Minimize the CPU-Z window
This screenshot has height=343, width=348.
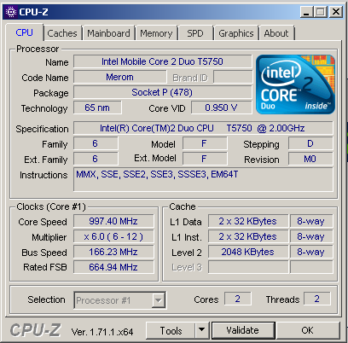(x=306, y=12)
